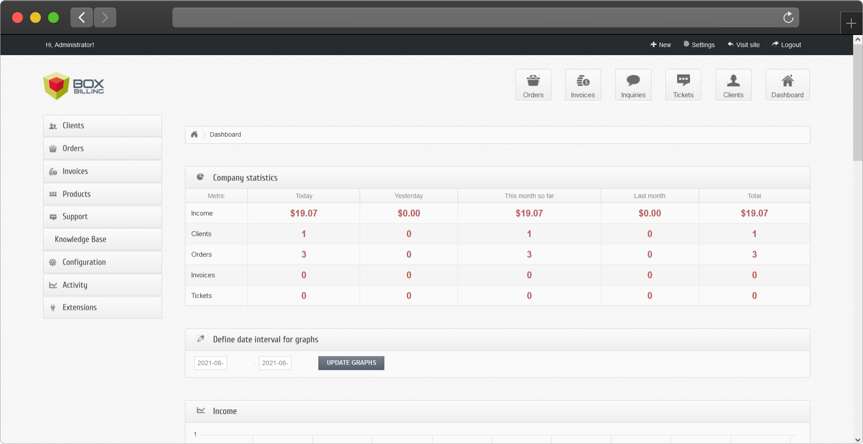Select the Tickets chat icon shortcut
863x444 pixels.
683,85
